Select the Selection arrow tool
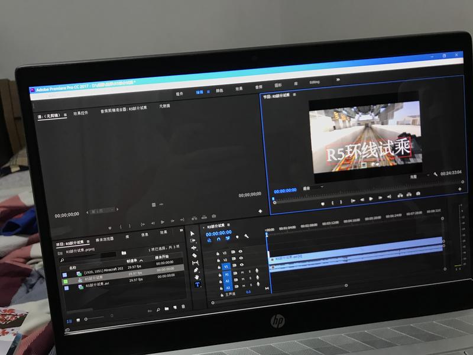473x355 pixels. (192, 234)
